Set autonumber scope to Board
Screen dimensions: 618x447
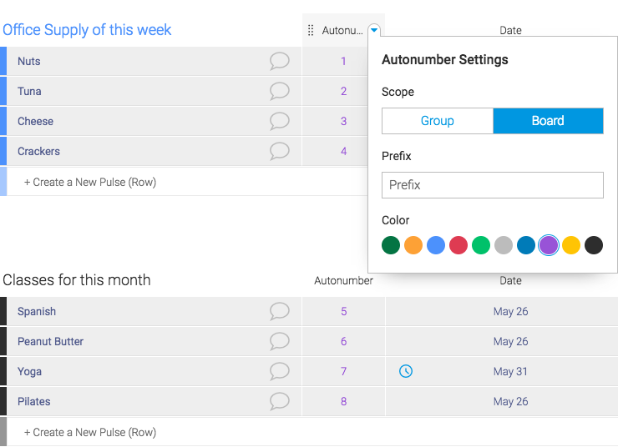pyautogui.click(x=548, y=121)
